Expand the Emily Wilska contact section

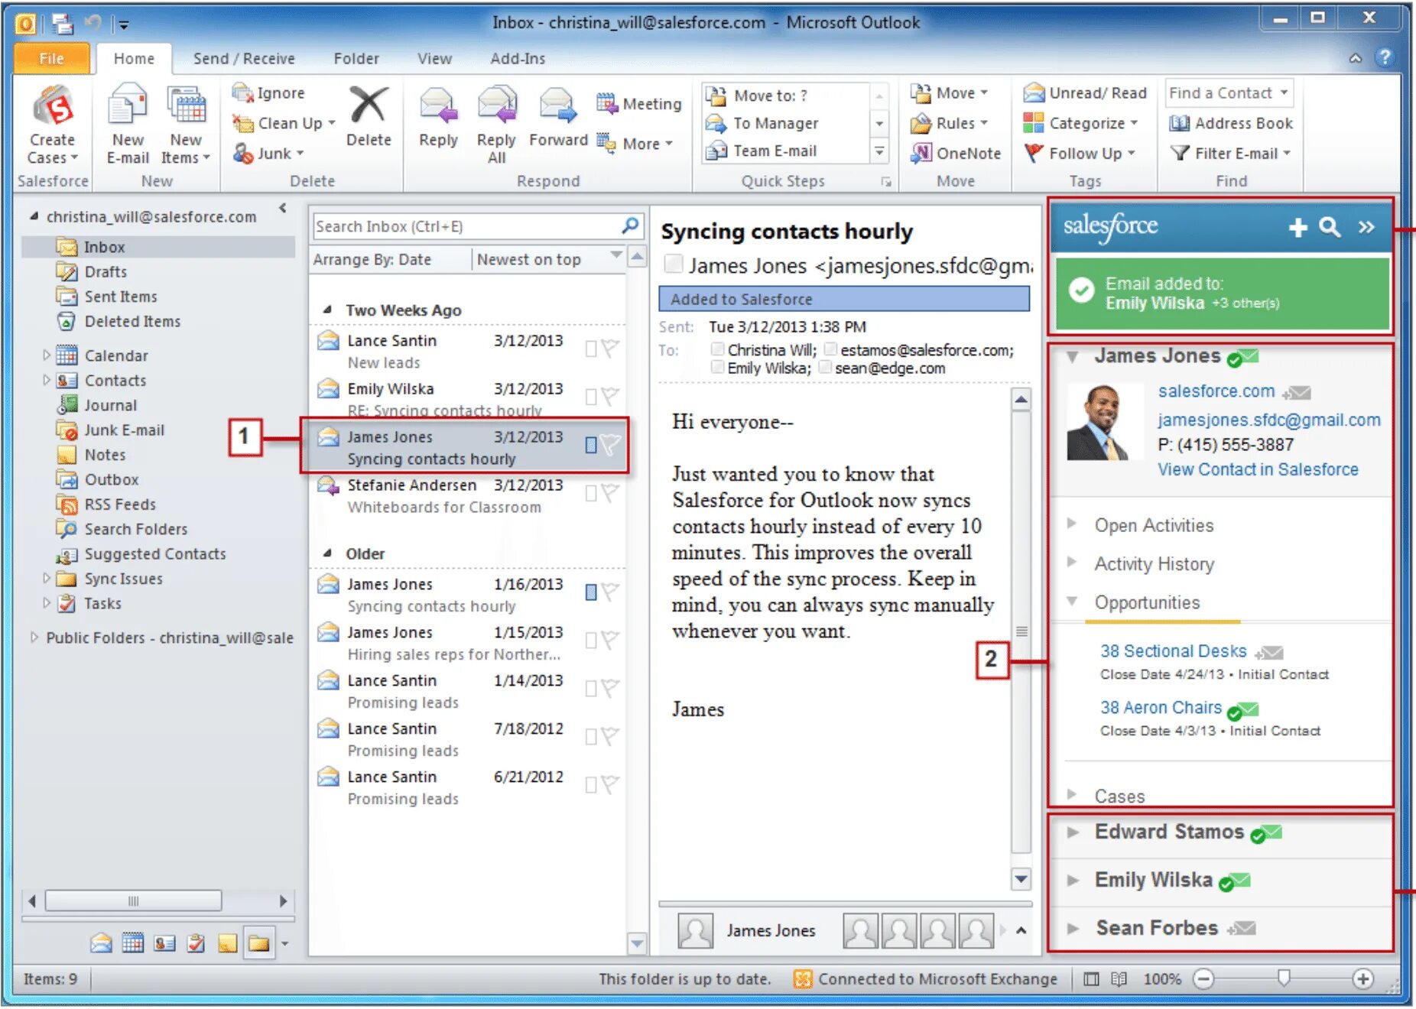(1073, 881)
